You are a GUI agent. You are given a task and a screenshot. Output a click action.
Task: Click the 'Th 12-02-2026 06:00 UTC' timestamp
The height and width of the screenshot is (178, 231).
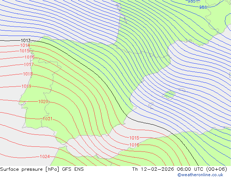pyautogui.click(x=168, y=169)
